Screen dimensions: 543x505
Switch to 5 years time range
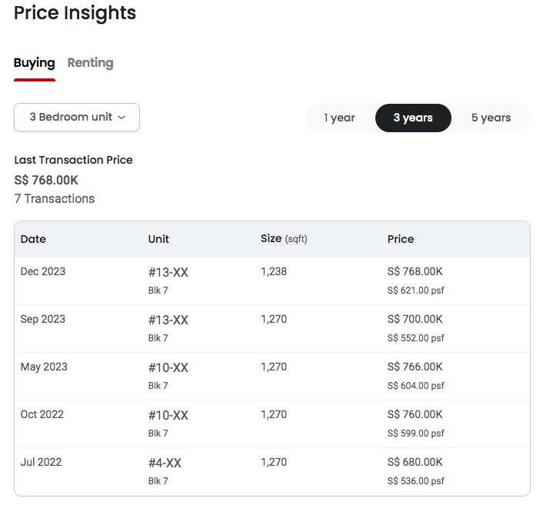491,118
